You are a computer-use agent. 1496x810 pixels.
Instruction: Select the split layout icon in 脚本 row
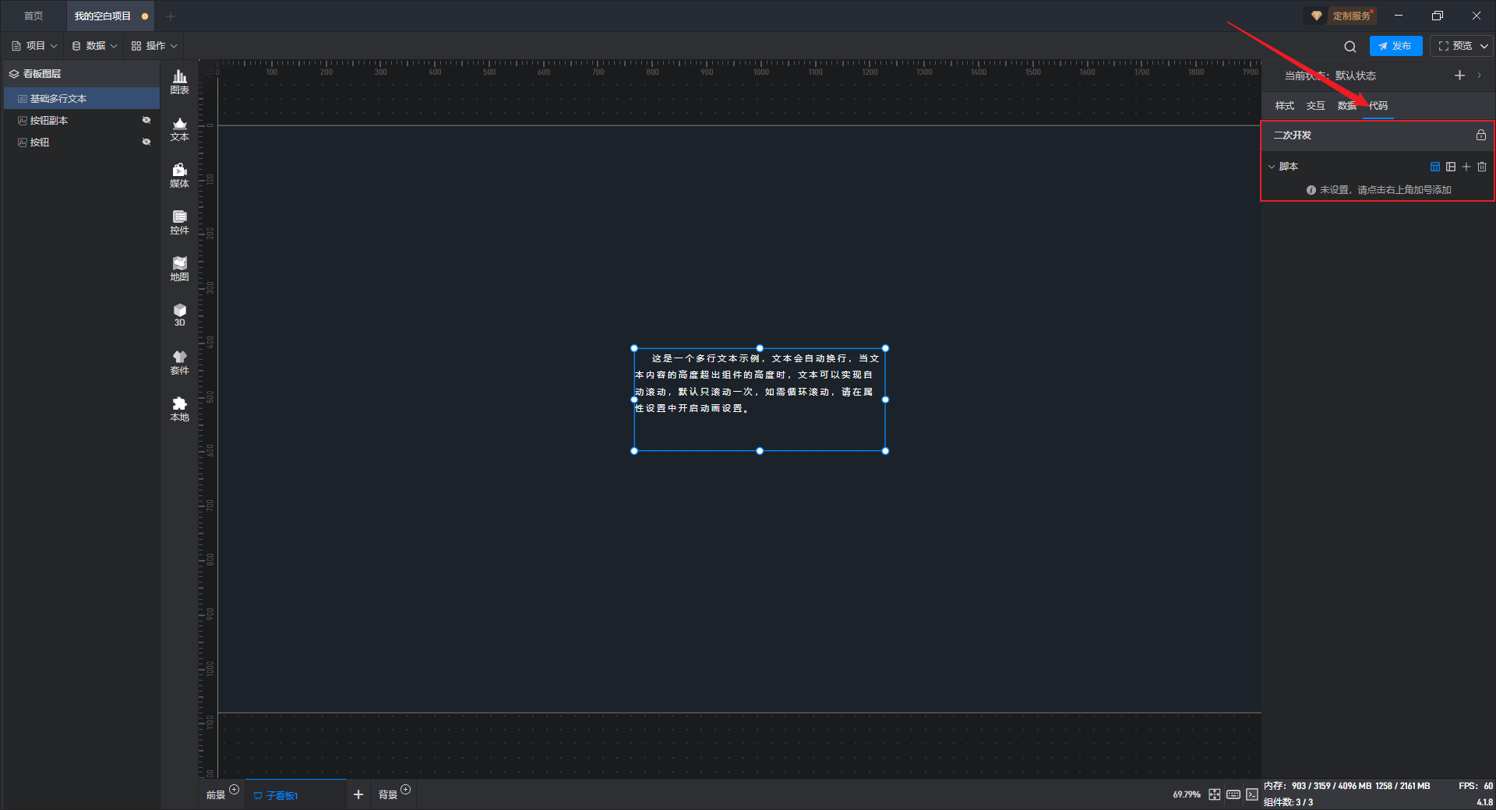point(1451,167)
